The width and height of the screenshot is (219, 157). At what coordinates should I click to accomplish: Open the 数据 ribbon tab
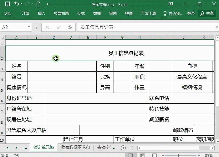point(97,14)
